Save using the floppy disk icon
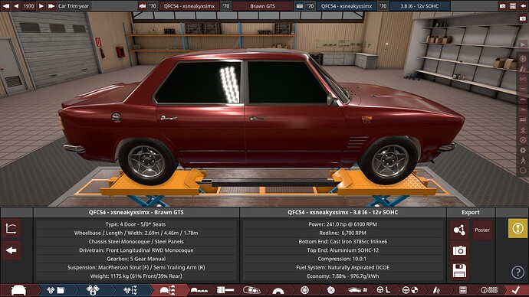The width and height of the screenshot is (529, 297). [459, 271]
